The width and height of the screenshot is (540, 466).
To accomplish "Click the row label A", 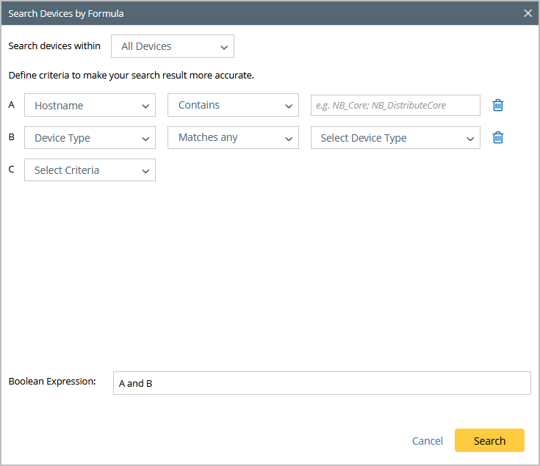I will [11, 104].
